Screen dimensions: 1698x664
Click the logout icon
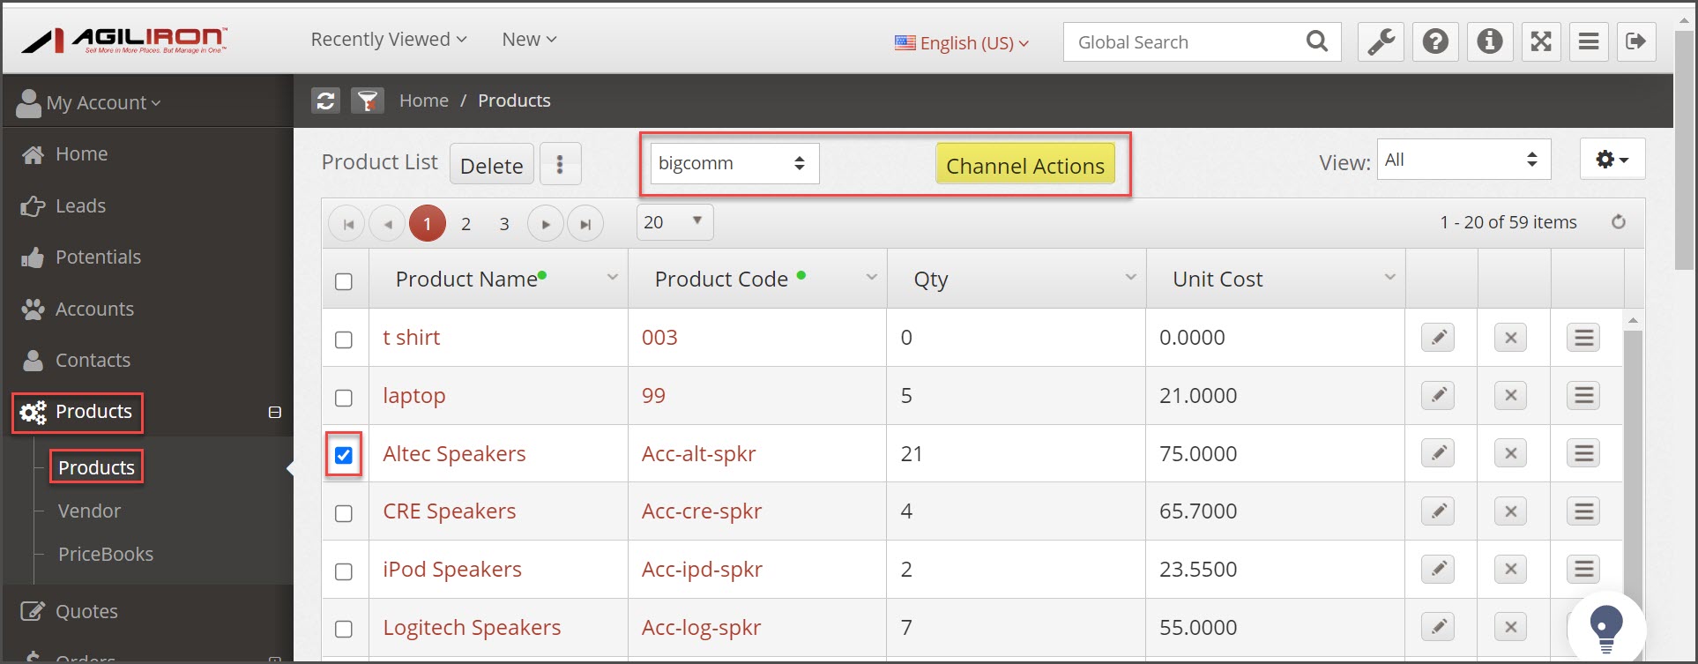tap(1636, 41)
